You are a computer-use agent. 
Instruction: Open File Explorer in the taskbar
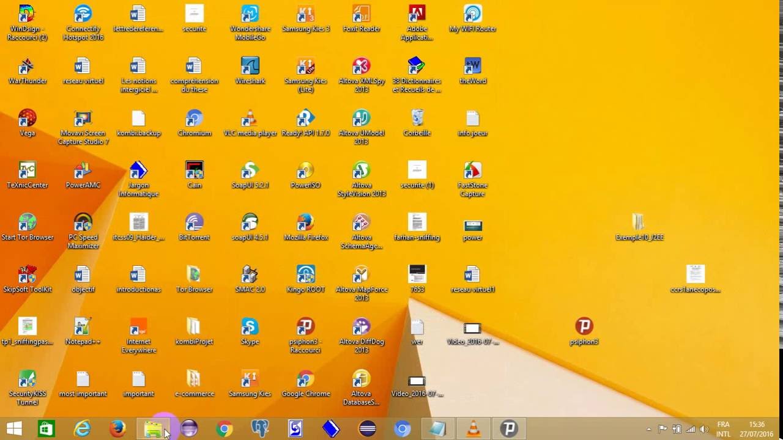click(x=153, y=429)
